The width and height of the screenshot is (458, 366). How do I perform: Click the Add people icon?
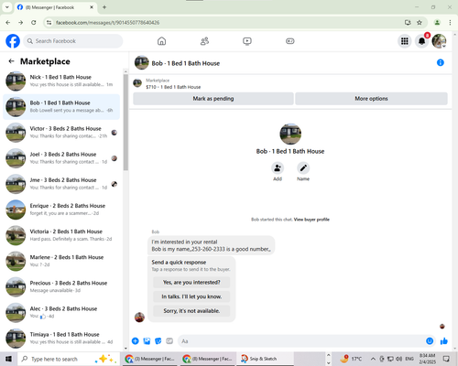278,168
